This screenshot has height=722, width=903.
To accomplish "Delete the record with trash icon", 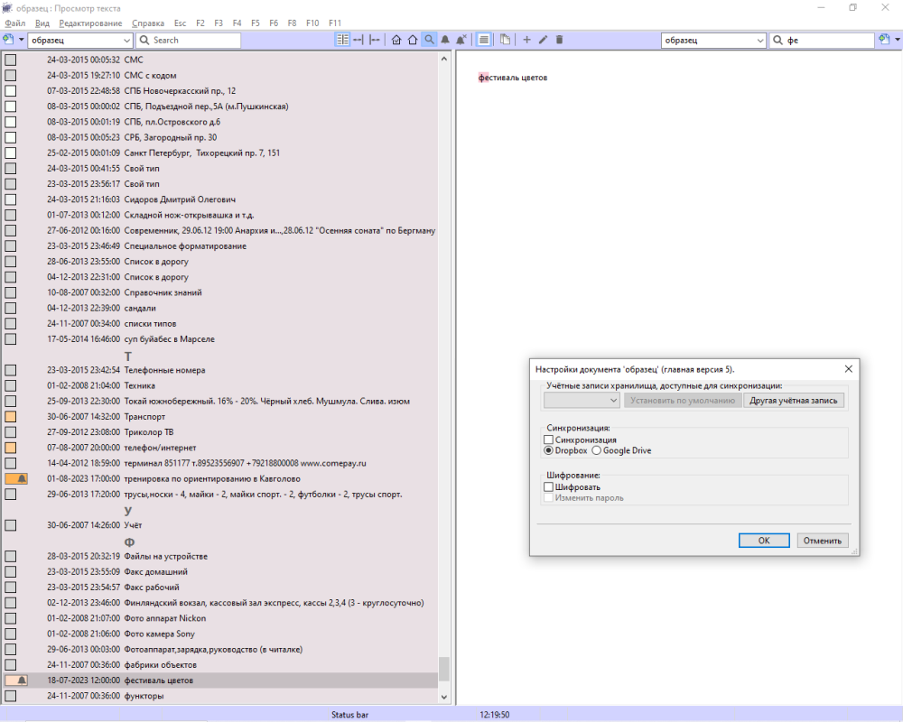I will point(559,40).
